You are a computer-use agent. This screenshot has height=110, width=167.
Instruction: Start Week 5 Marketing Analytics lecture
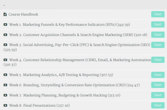pyautogui.click(x=158, y=75)
